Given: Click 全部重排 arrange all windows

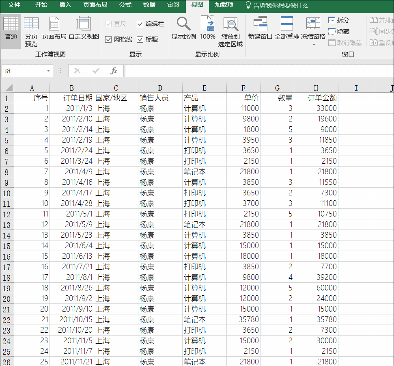Looking at the screenshot, I should [x=287, y=28].
